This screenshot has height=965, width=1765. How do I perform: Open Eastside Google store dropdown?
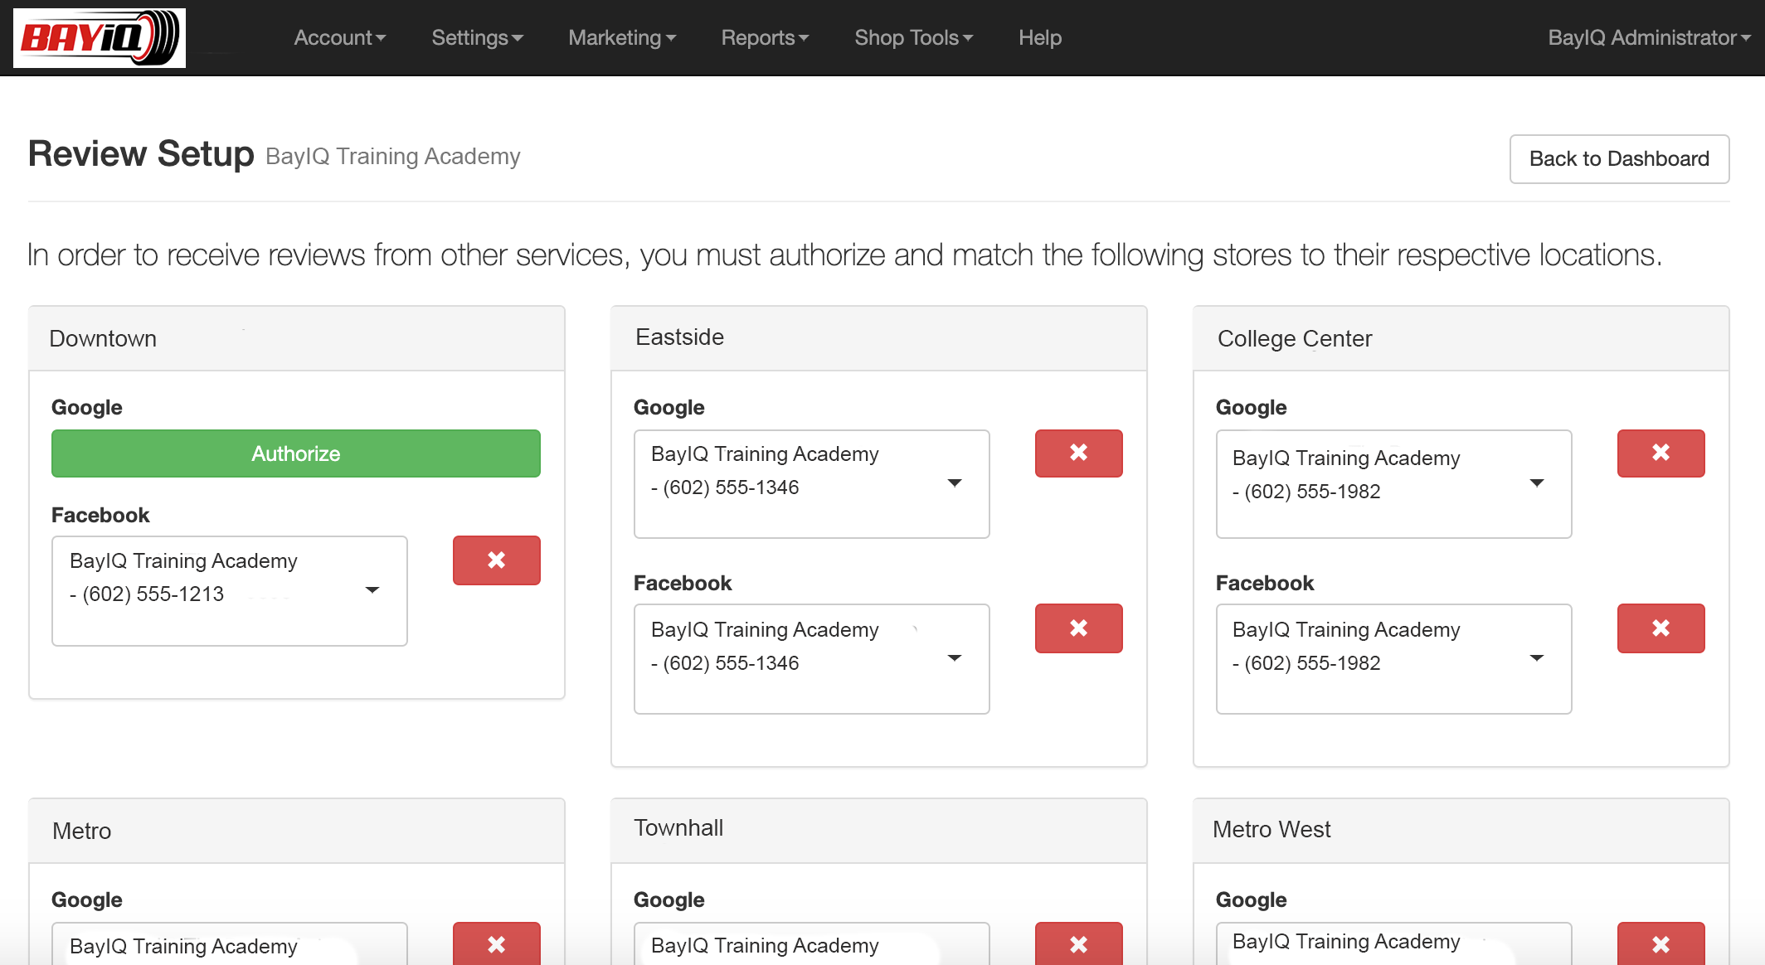(812, 484)
